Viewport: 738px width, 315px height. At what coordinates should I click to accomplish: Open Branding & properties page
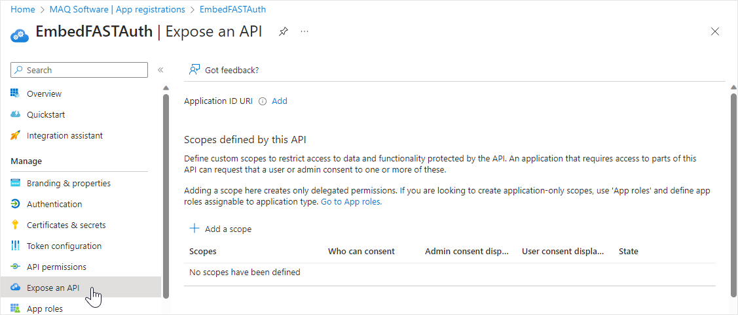coord(69,183)
